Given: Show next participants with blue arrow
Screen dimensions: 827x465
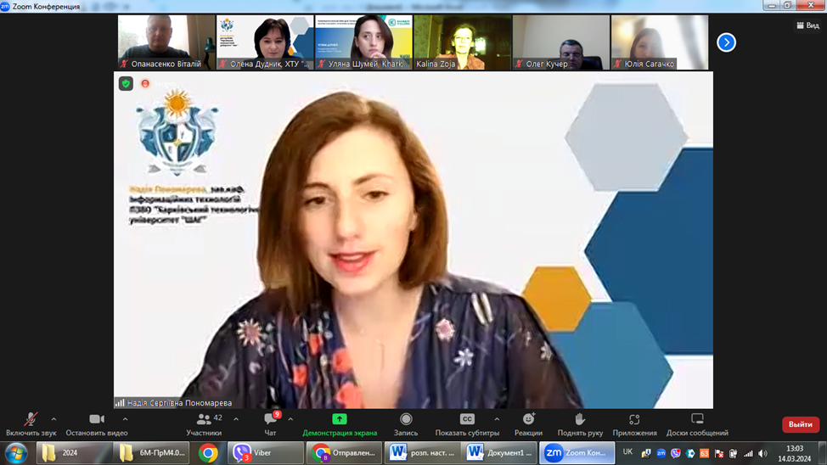Looking at the screenshot, I should [x=726, y=42].
